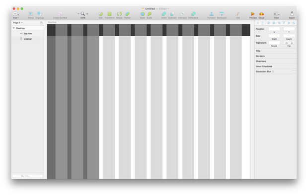Expand the Shadows section
The image size is (308, 195).
coord(275,61)
